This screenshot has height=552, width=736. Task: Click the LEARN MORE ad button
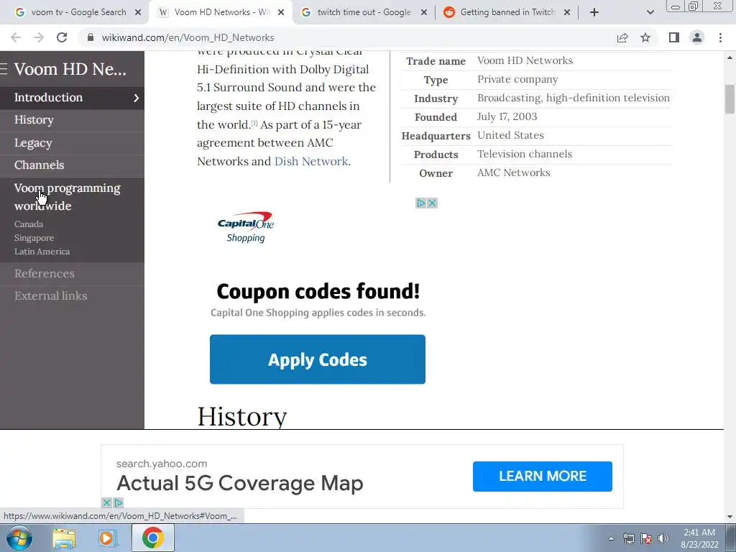(543, 477)
